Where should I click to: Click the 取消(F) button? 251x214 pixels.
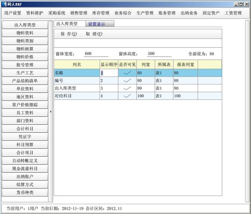[x=94, y=34]
